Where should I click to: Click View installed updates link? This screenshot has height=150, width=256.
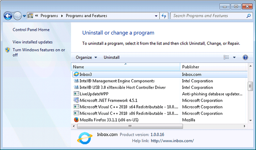pyautogui.click(x=33, y=42)
